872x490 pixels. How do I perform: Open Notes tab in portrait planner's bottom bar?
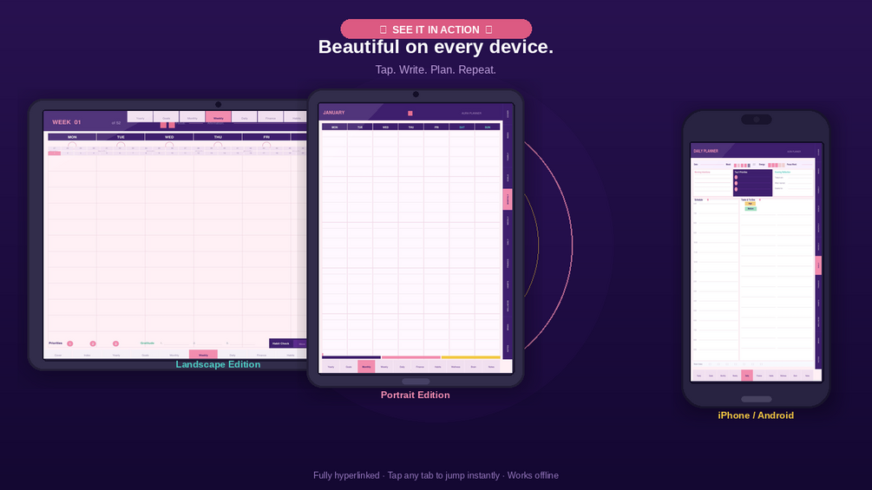(491, 367)
